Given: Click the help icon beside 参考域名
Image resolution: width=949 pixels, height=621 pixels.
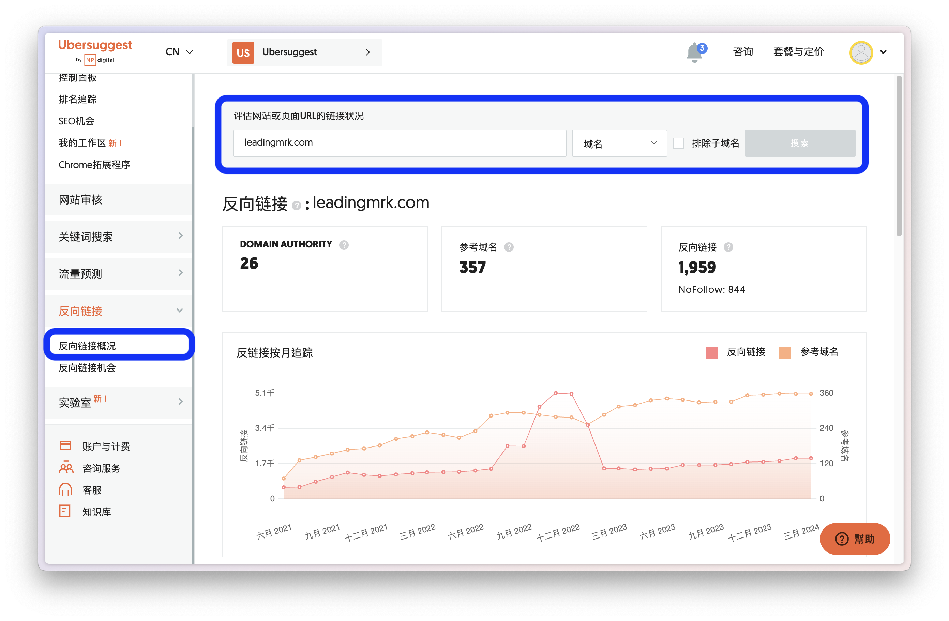Looking at the screenshot, I should [509, 247].
